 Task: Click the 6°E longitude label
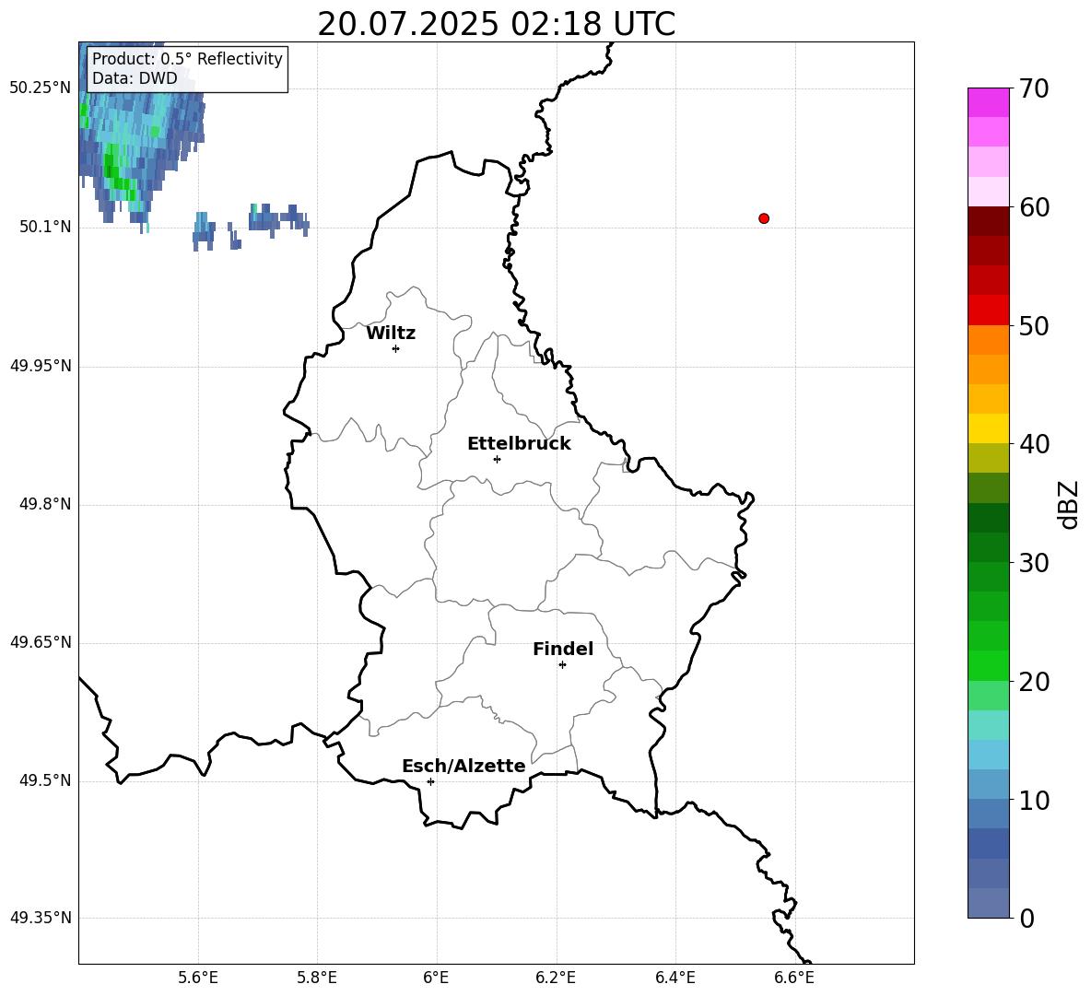coord(436,978)
